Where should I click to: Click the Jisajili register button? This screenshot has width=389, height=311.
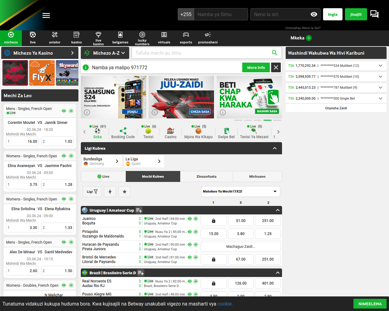[356, 14]
